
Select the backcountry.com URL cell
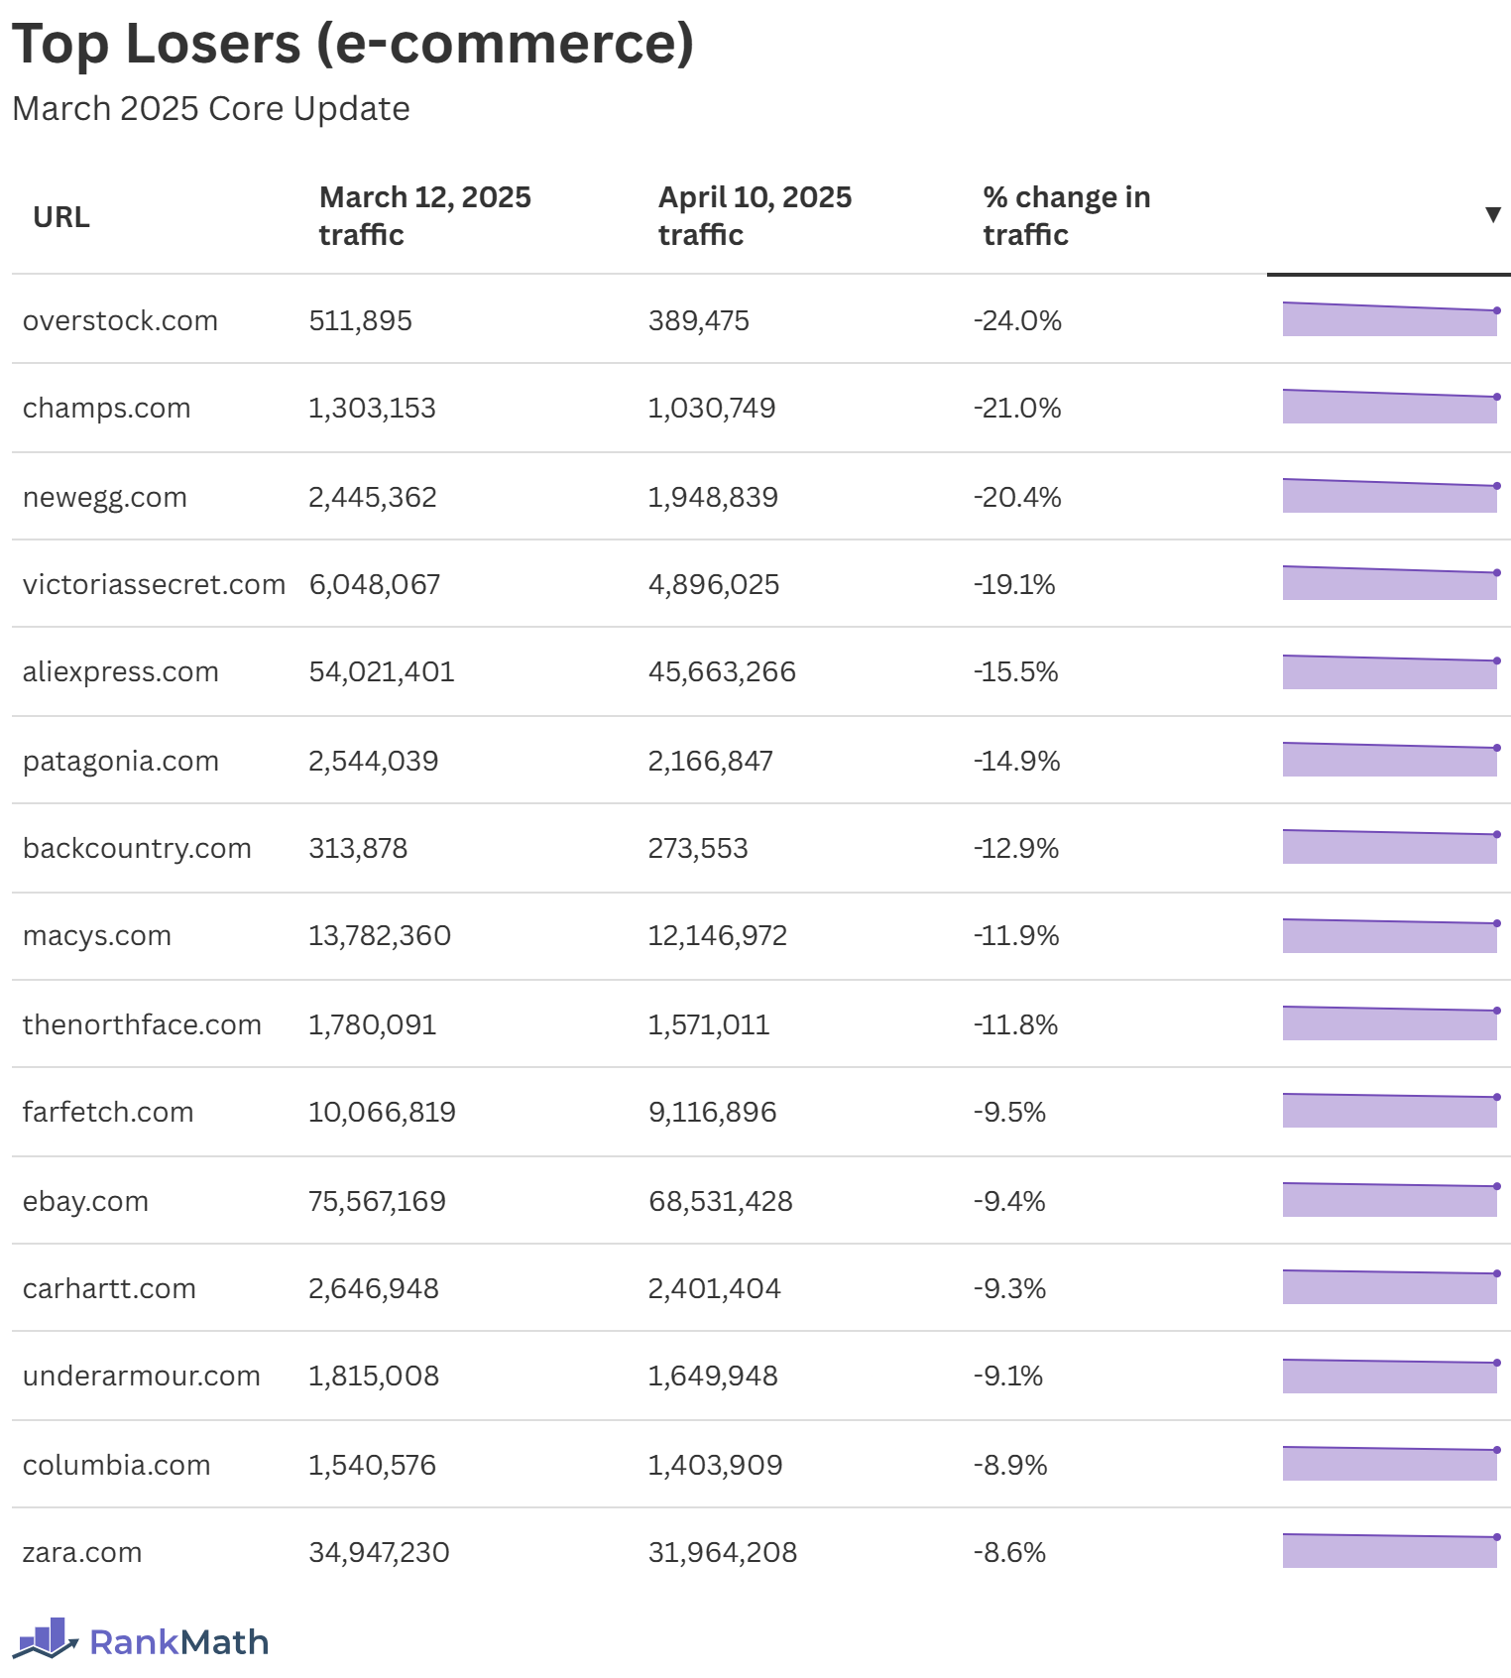pyautogui.click(x=137, y=848)
